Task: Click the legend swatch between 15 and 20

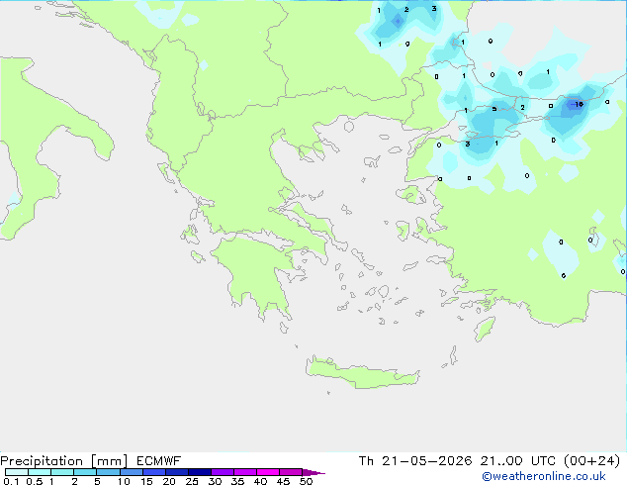Action: tap(154, 472)
